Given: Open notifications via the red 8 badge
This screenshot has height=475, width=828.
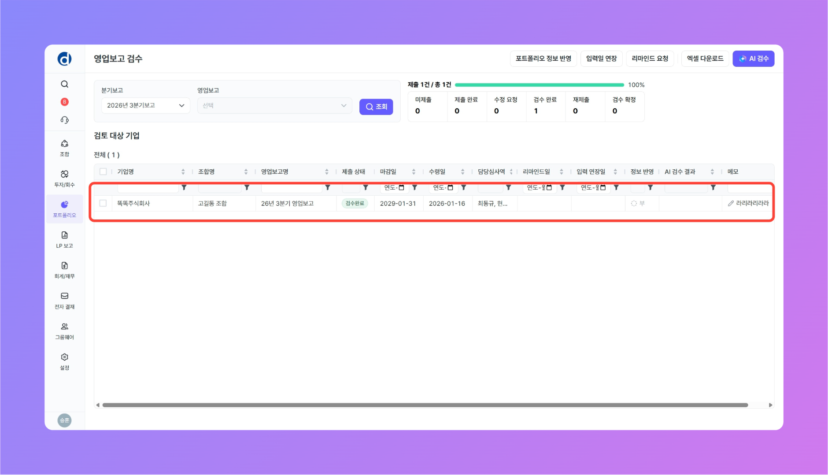Looking at the screenshot, I should 64,102.
